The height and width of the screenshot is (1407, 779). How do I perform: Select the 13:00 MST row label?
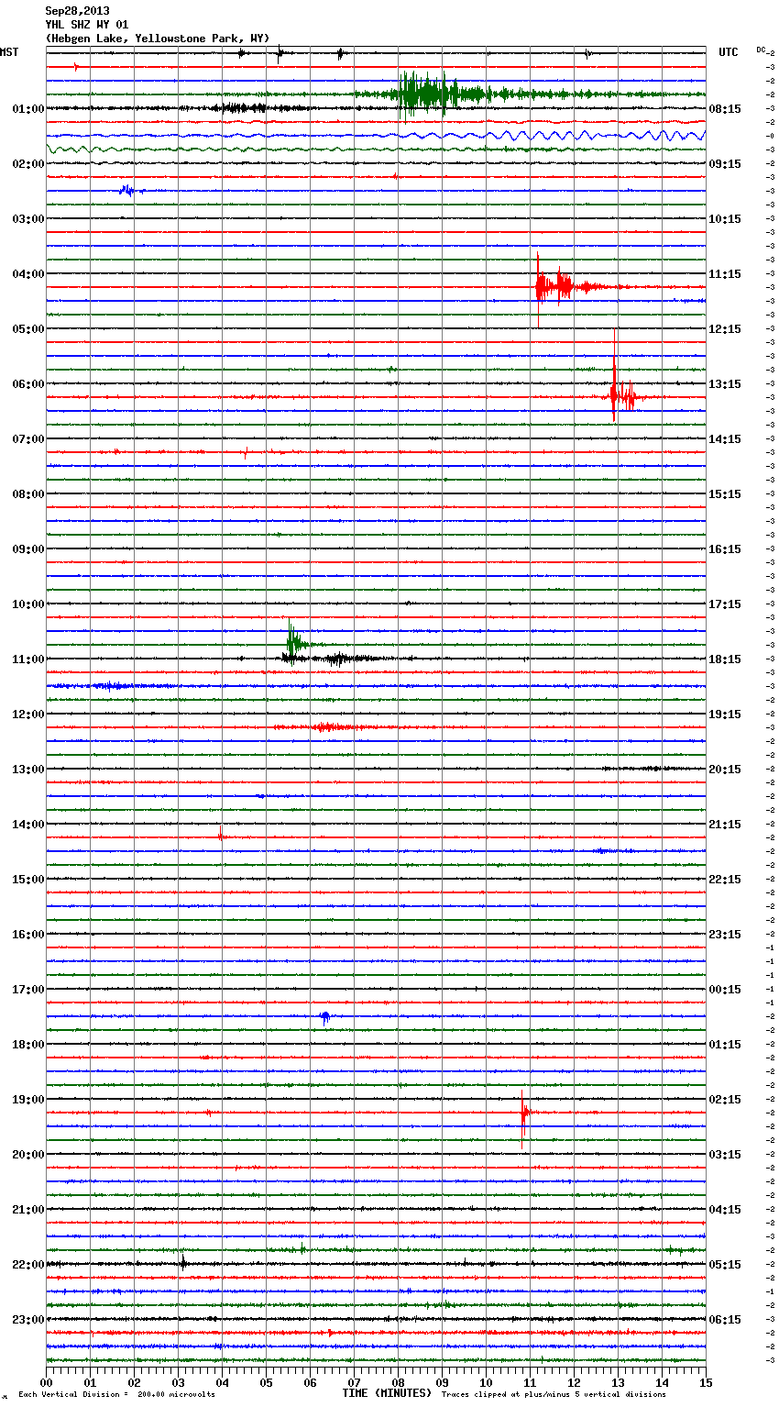[x=28, y=770]
